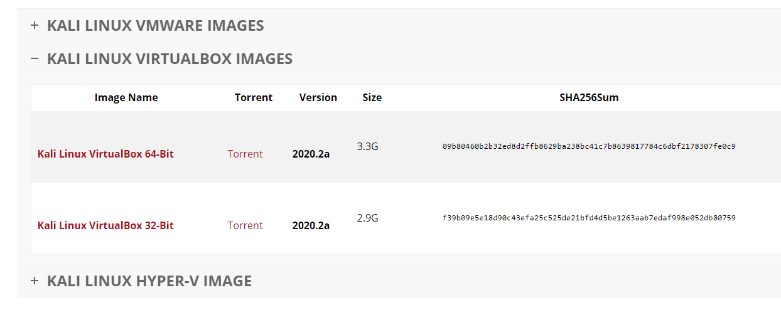The image size is (781, 317).
Task: Download the 32-Bit image Torrent
Action: [x=245, y=225]
